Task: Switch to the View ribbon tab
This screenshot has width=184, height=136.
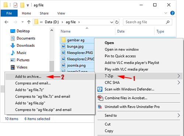Action: pos(61,13)
